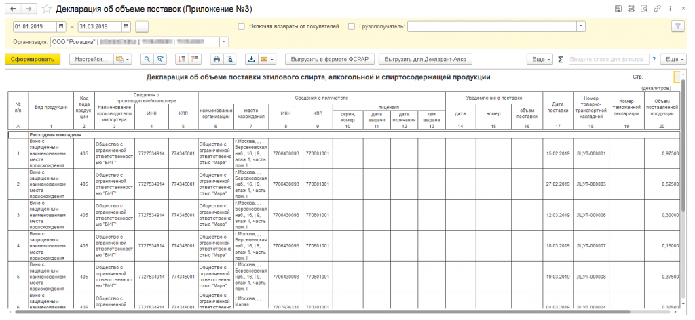
Task: Click the print icon in the report toolbar
Action: pyautogui.click(x=217, y=60)
